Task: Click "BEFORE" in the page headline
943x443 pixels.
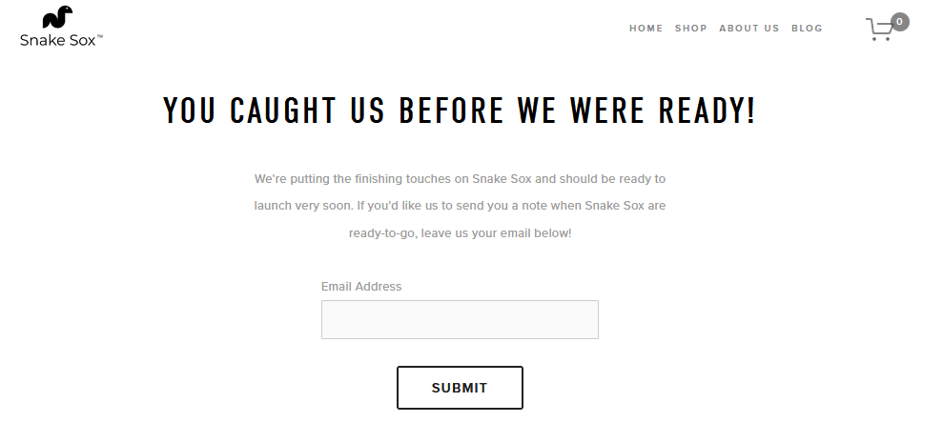Action: point(450,111)
